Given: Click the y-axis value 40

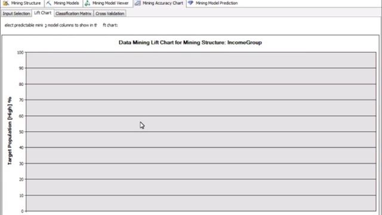Looking at the screenshot, I should click(x=21, y=148).
